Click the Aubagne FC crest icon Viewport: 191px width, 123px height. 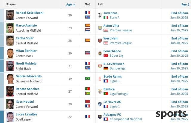pos(100,117)
